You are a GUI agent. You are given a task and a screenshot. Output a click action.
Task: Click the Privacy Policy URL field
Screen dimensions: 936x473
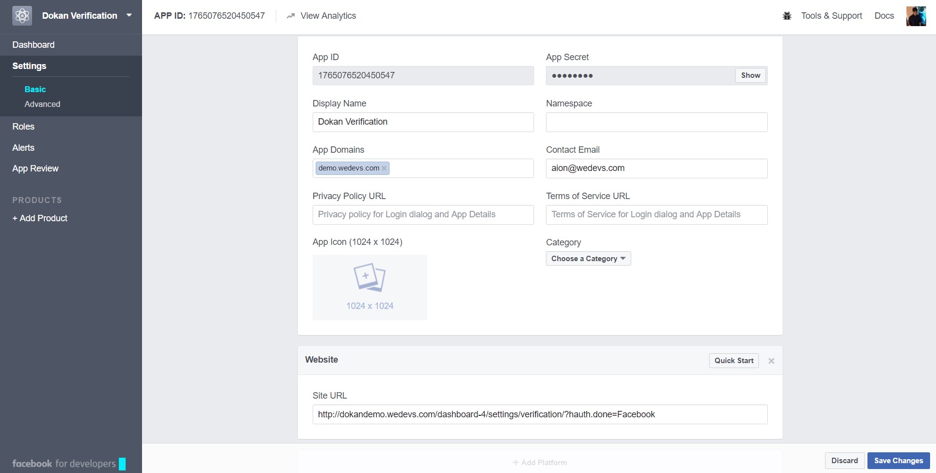click(423, 214)
